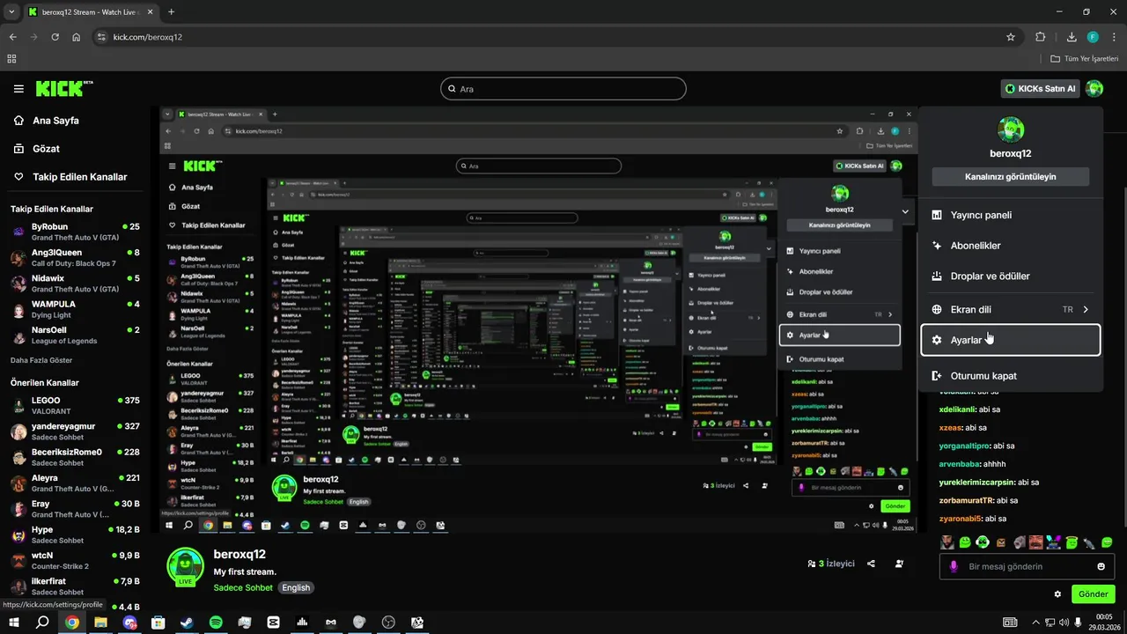1127x634 pixels.
Task: Insert the laughing mustache man emote
Action: coord(1036,542)
